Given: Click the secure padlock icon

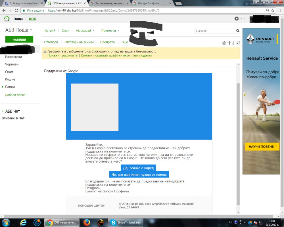Looking at the screenshot, I should [x=24, y=10].
